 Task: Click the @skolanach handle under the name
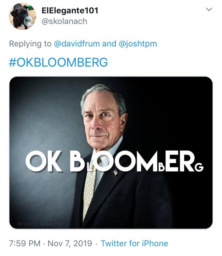(x=64, y=21)
